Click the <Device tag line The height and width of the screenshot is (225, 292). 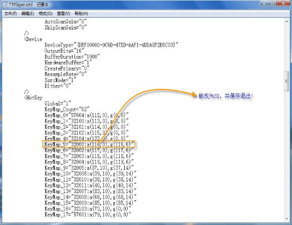pos(33,39)
